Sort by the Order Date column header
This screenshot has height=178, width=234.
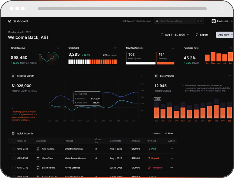click(115, 141)
